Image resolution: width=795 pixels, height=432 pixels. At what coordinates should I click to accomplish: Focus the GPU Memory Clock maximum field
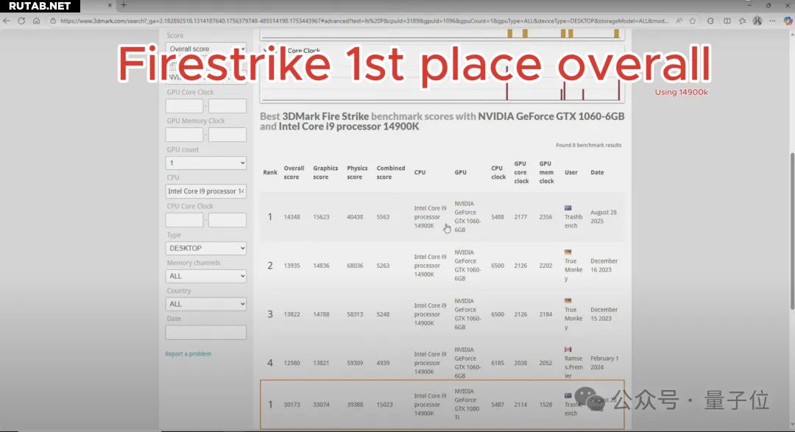227,135
